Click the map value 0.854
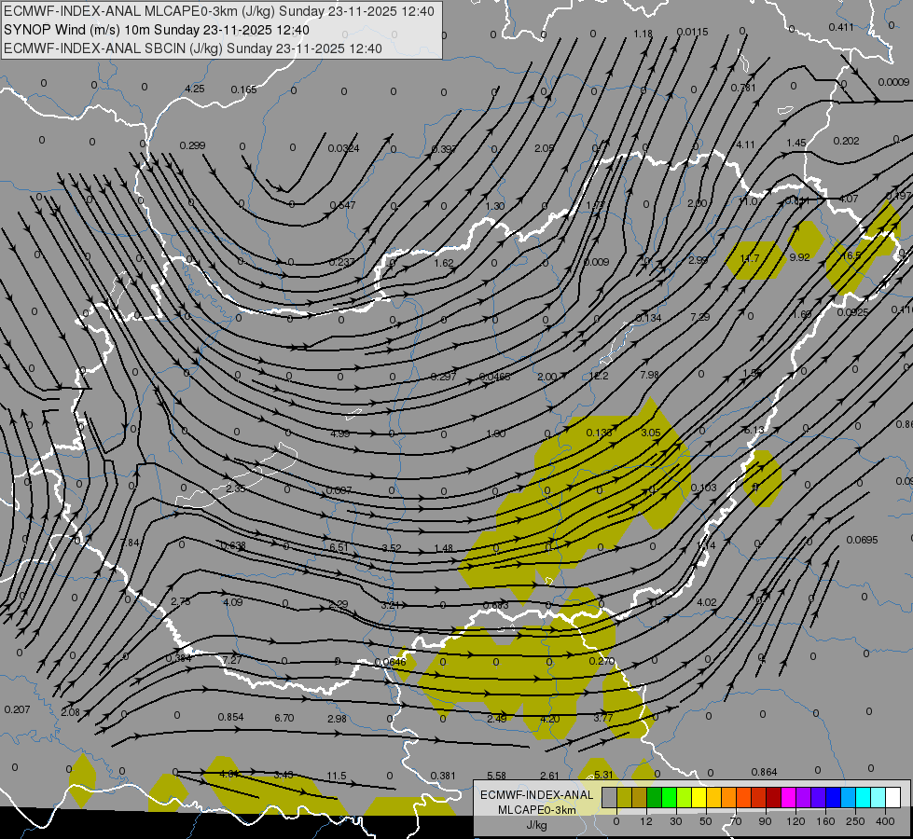Screen dimensions: 913x839 click(230, 717)
